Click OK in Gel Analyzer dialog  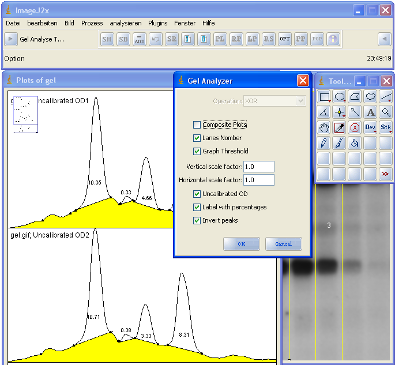pyautogui.click(x=242, y=244)
